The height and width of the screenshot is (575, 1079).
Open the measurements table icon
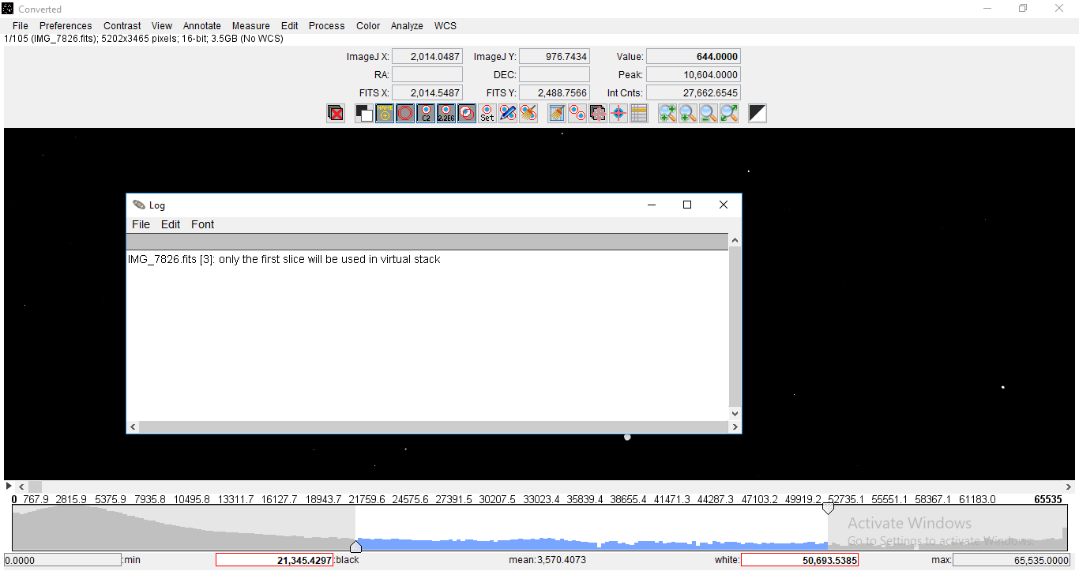click(639, 114)
